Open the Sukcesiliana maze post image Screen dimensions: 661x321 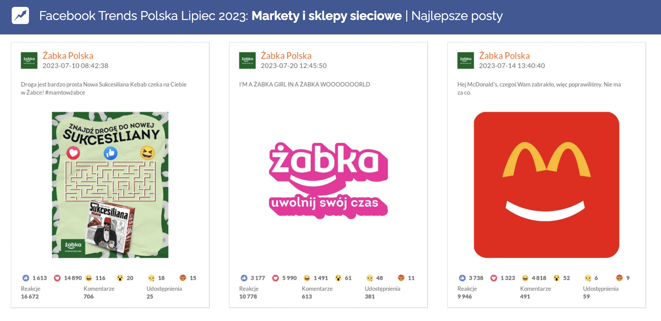pos(110,185)
